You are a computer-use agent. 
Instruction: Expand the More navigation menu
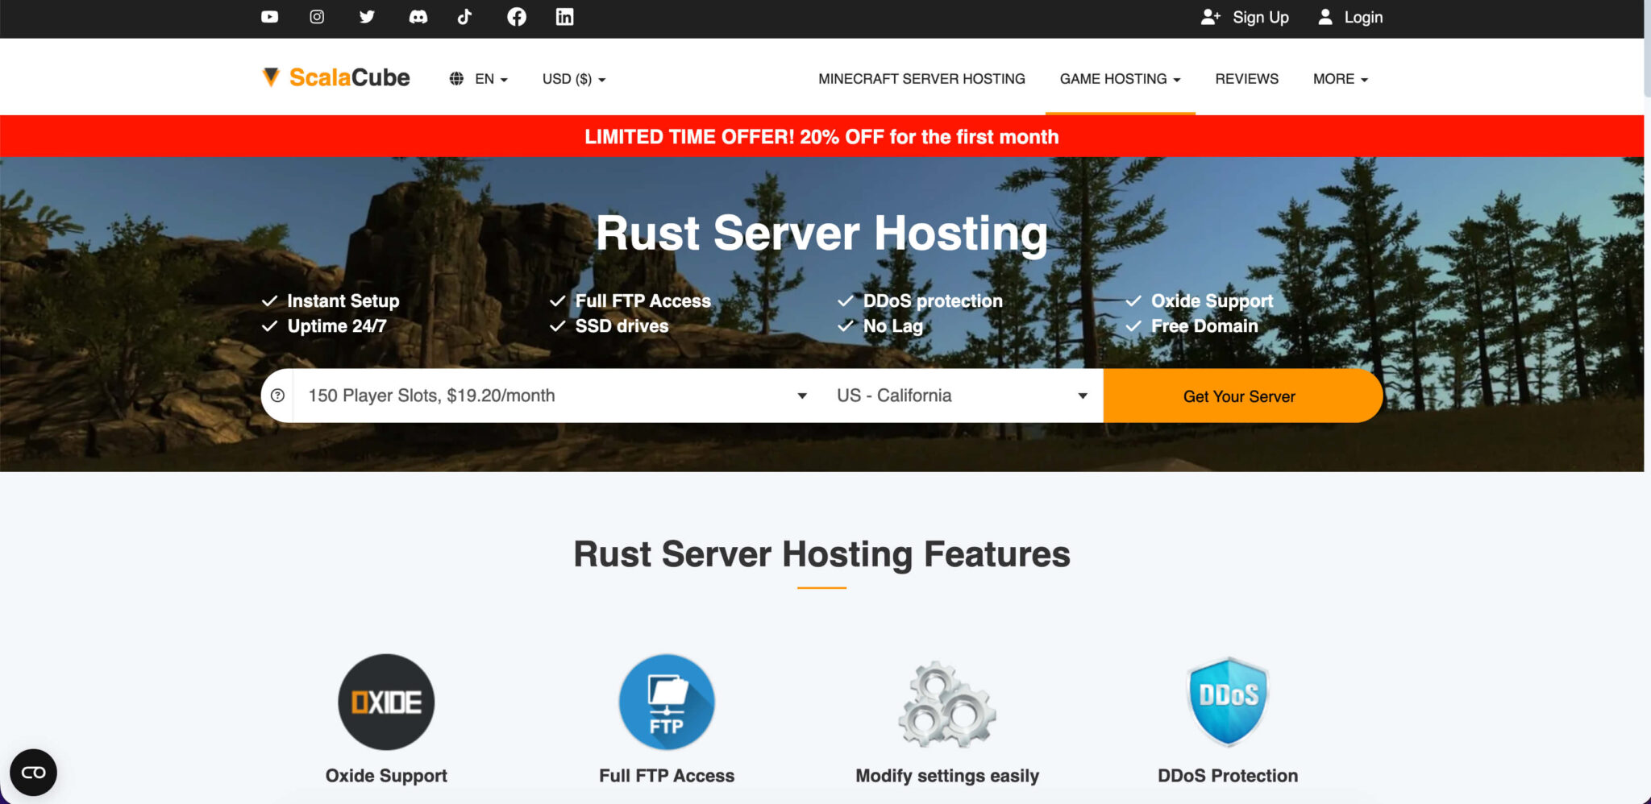pos(1340,79)
